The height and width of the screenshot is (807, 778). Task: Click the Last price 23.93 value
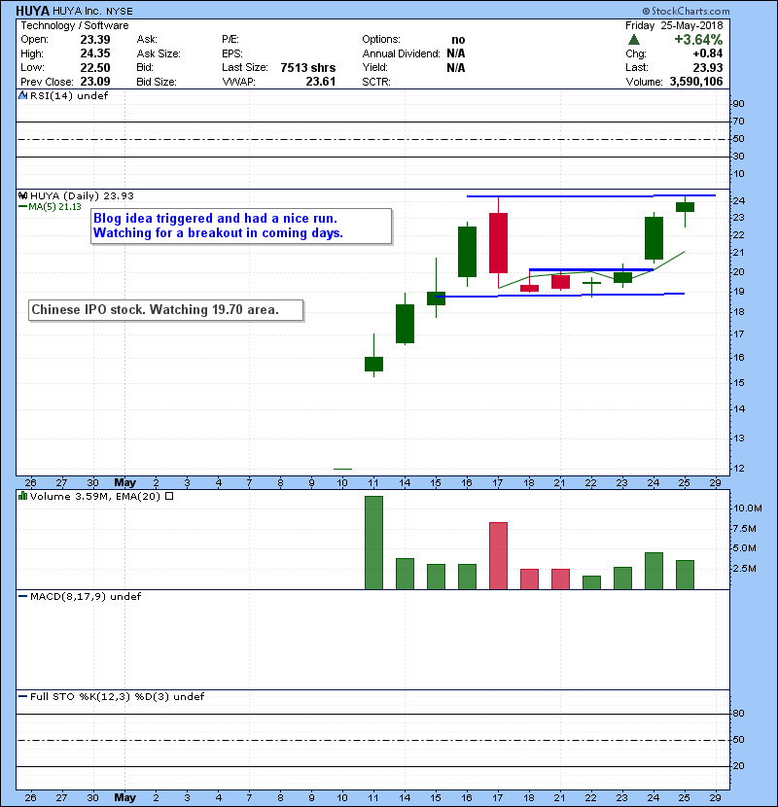[x=708, y=67]
